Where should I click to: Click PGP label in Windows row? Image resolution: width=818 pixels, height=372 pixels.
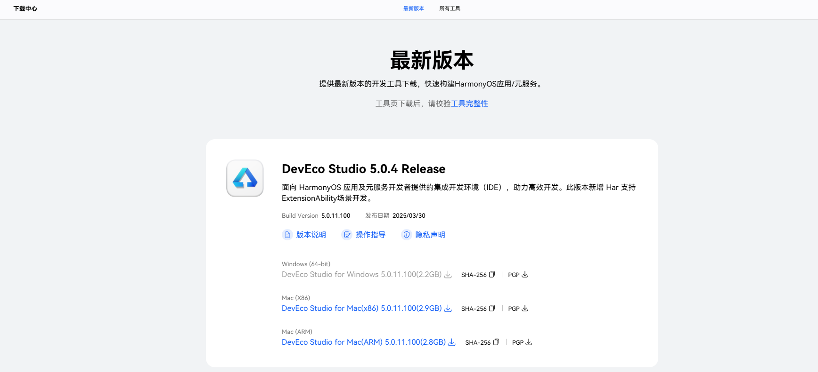(x=514, y=275)
